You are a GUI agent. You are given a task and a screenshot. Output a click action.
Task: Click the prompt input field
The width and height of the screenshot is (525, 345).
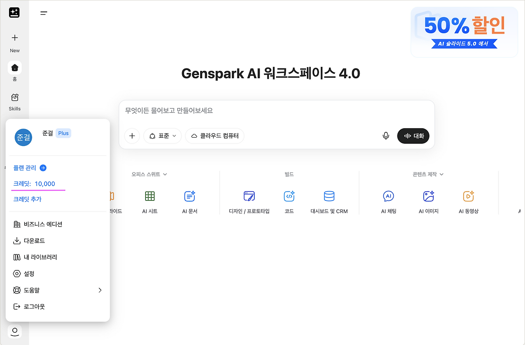277,111
